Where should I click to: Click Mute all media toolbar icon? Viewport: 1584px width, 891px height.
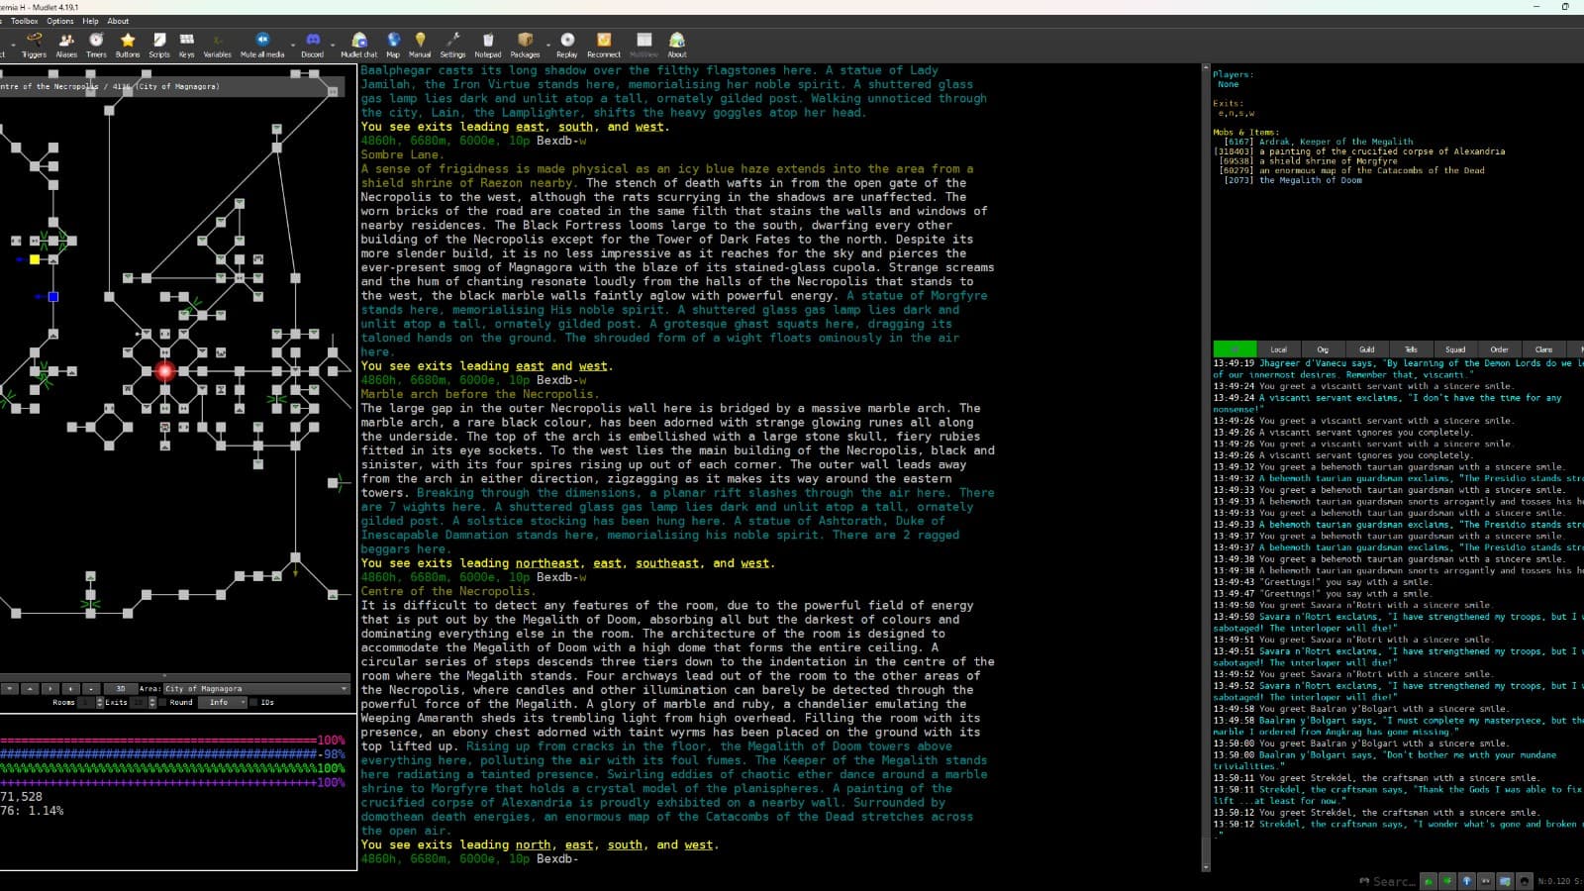click(x=261, y=45)
